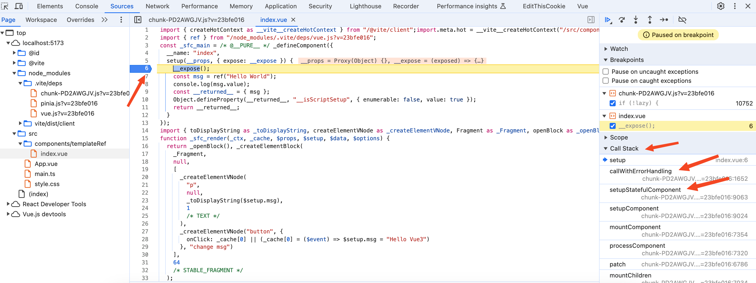756x283 pixels.
Task: Step into next function call
Action: click(x=636, y=20)
